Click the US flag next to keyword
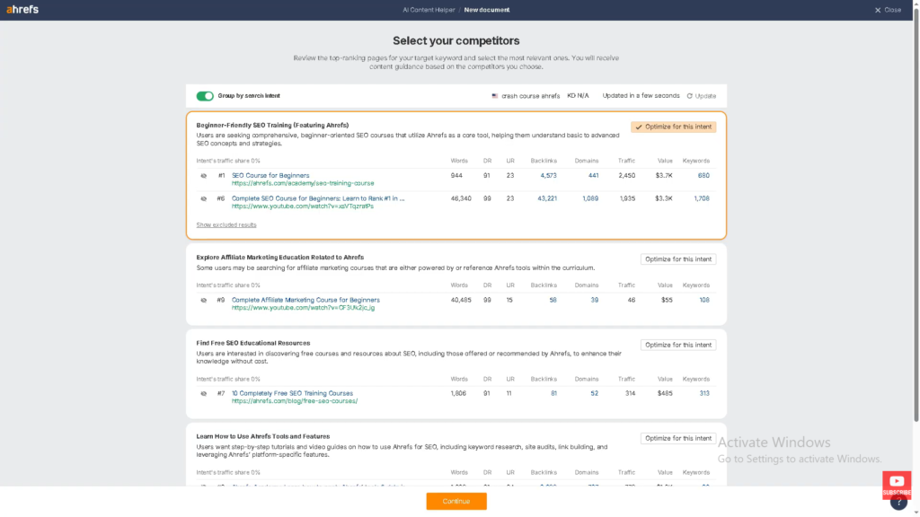Viewport: 920px width, 517px height. pyautogui.click(x=495, y=96)
